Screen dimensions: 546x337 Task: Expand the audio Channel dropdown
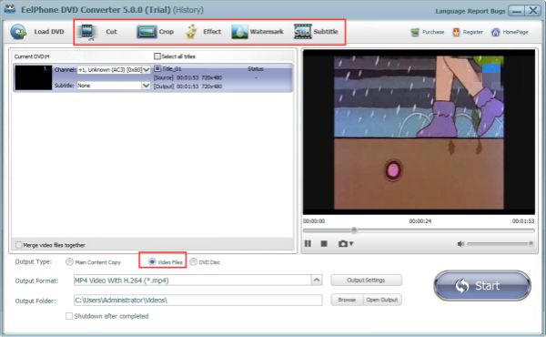[x=147, y=70]
